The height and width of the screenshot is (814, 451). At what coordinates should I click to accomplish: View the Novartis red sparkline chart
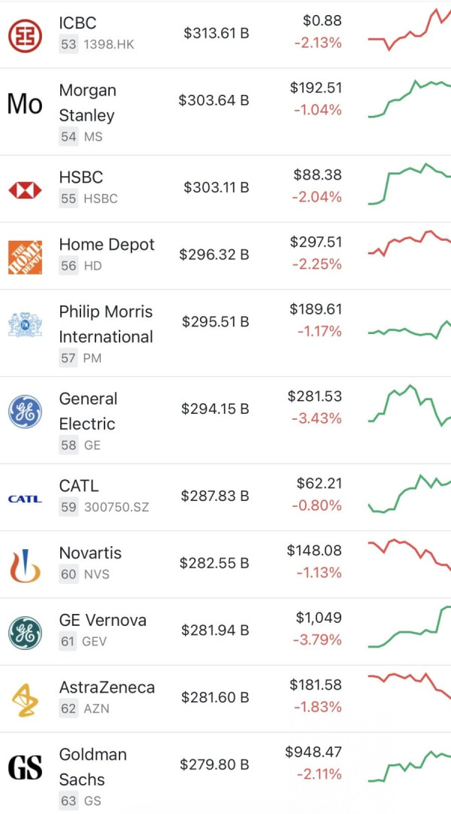pyautogui.click(x=410, y=555)
